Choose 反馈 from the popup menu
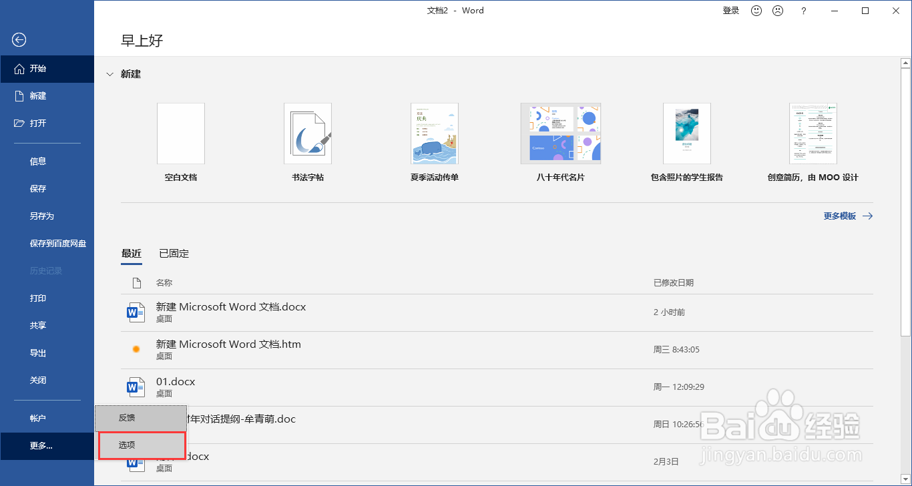912x486 pixels. pos(141,418)
